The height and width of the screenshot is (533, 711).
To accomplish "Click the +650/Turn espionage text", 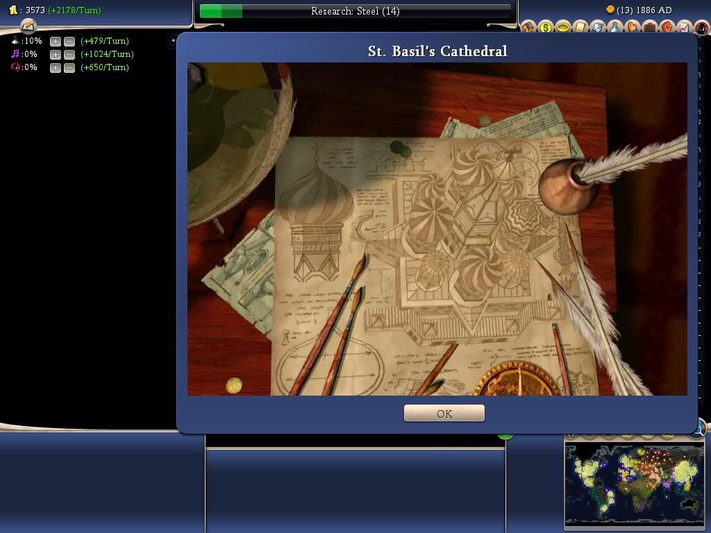I will coord(105,67).
